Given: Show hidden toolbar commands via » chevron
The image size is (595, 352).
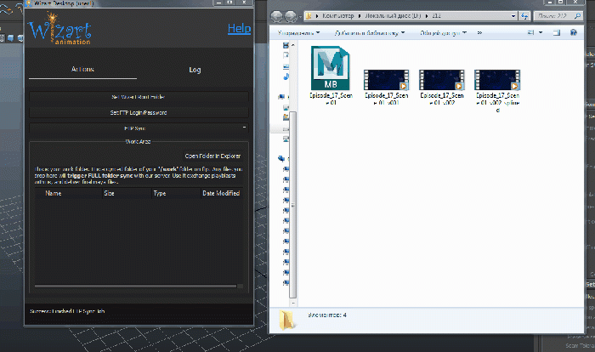Looking at the screenshot, I should [479, 33].
